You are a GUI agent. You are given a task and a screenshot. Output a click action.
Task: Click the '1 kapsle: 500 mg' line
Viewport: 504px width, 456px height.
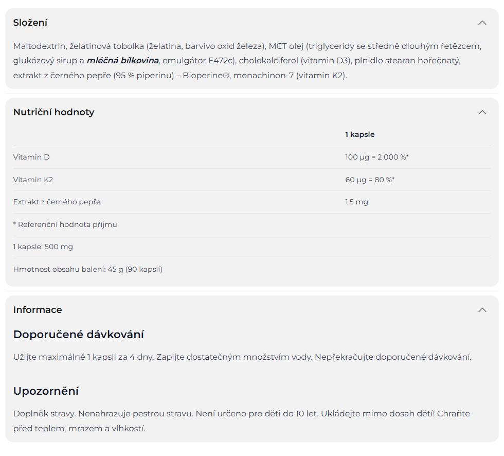[x=43, y=247]
